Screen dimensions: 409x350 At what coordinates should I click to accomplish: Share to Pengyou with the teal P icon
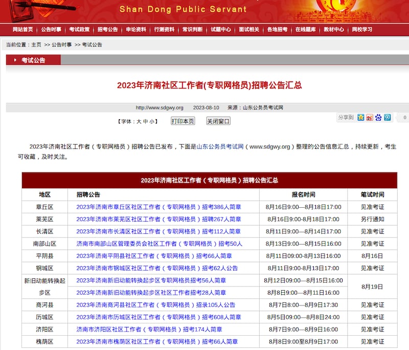(387, 118)
